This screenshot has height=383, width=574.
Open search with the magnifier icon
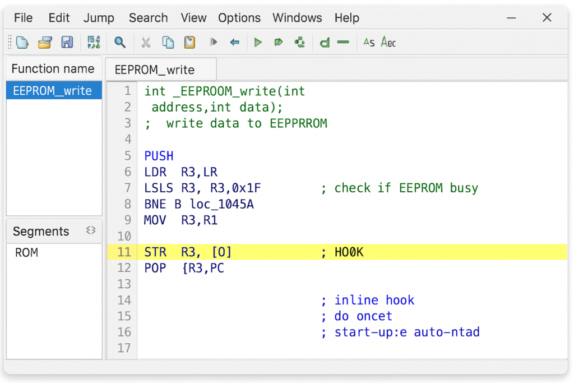coord(120,43)
